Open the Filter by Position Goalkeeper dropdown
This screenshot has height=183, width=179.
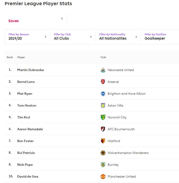tap(160, 37)
